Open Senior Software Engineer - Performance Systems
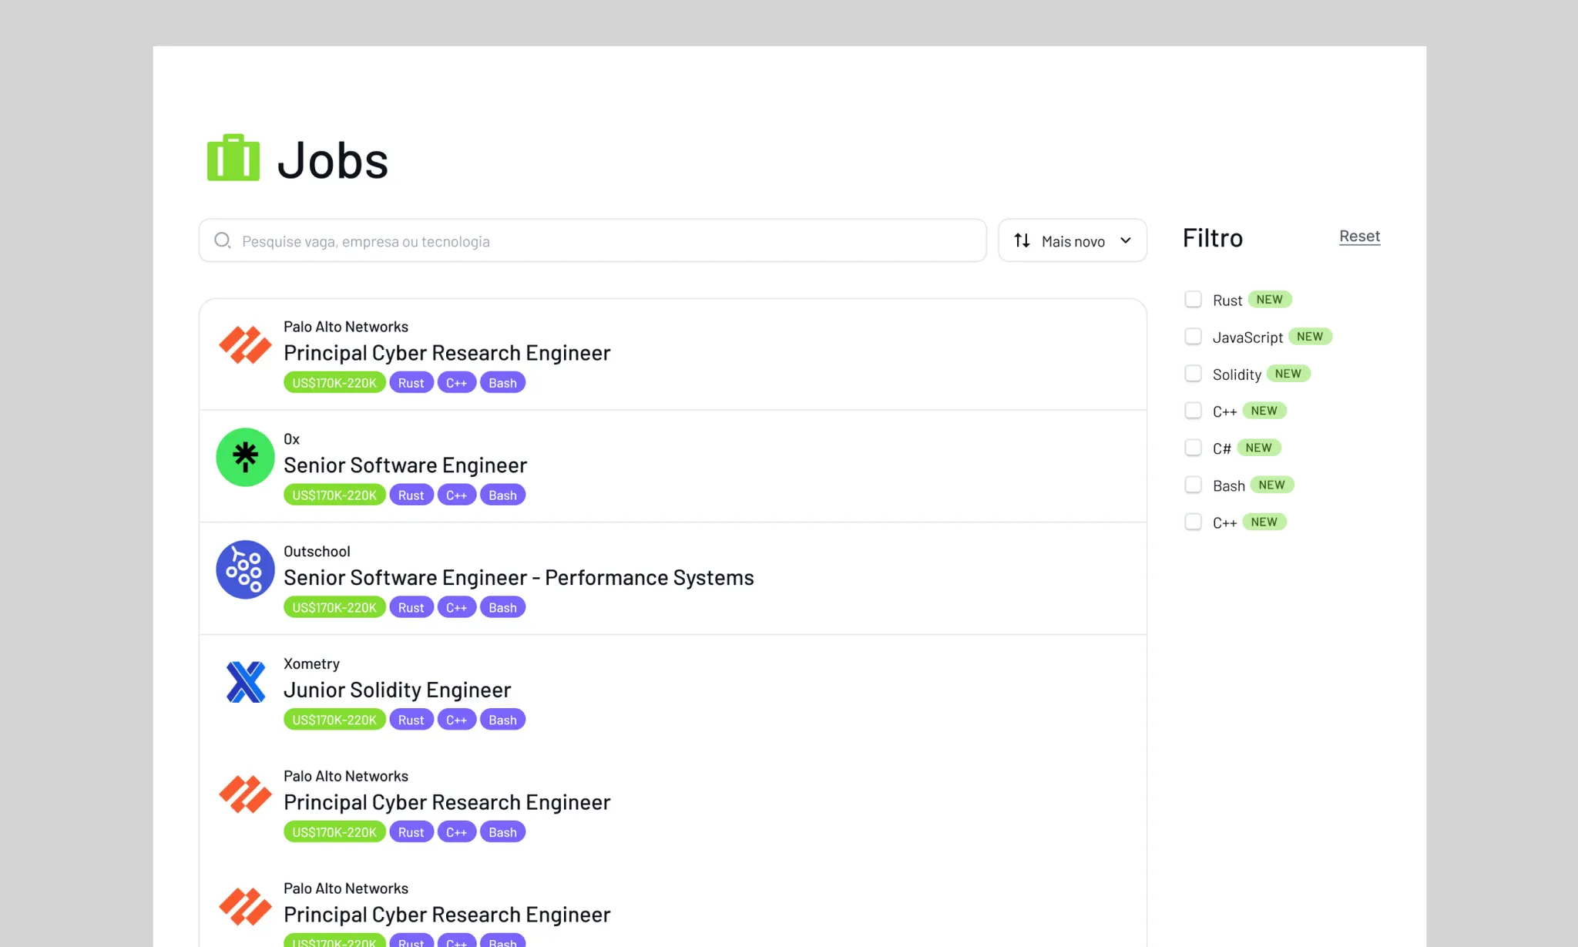This screenshot has height=947, width=1578. 519,577
